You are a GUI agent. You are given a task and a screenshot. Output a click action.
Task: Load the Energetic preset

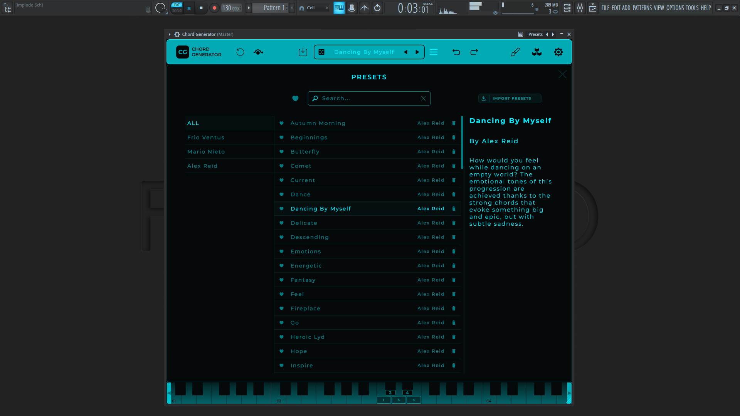point(367,266)
